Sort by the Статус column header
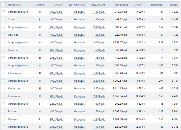Viewport: 181px width, 130px height. click(x=40, y=5)
